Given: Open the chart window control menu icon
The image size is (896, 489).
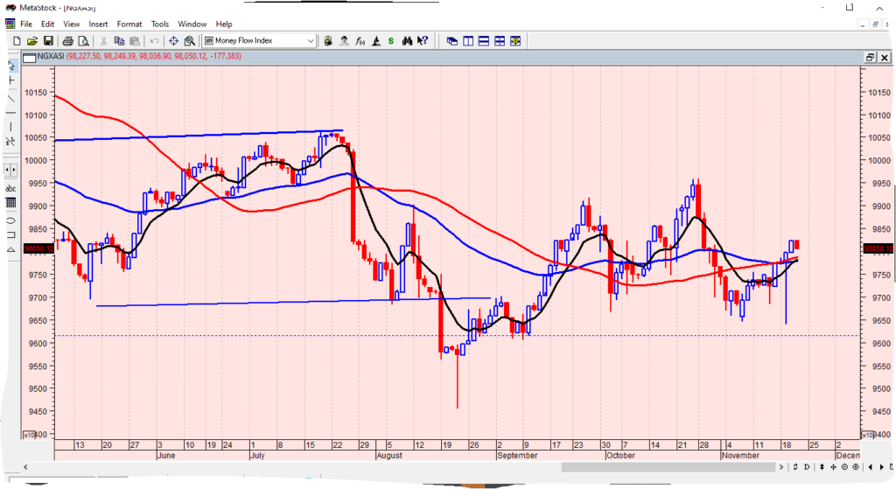Looking at the screenshot, I should [x=28, y=57].
